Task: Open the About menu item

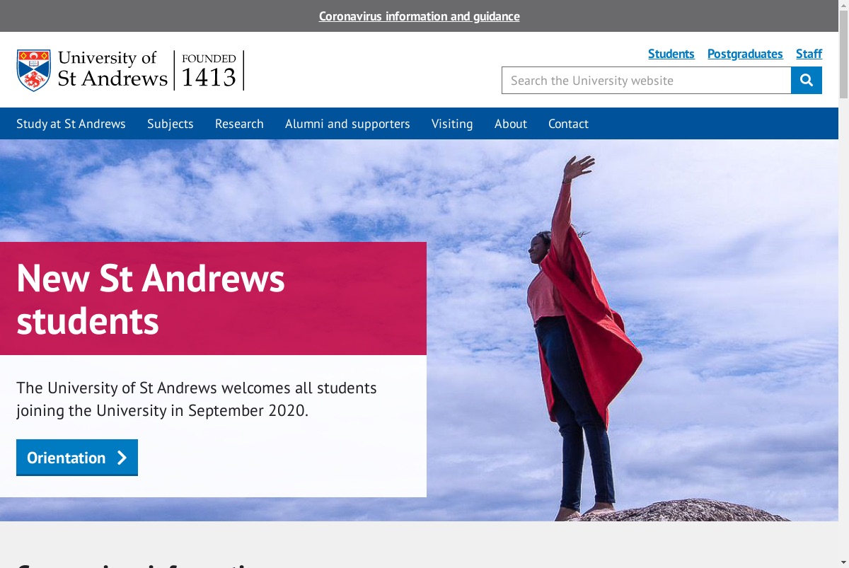Action: pos(511,124)
